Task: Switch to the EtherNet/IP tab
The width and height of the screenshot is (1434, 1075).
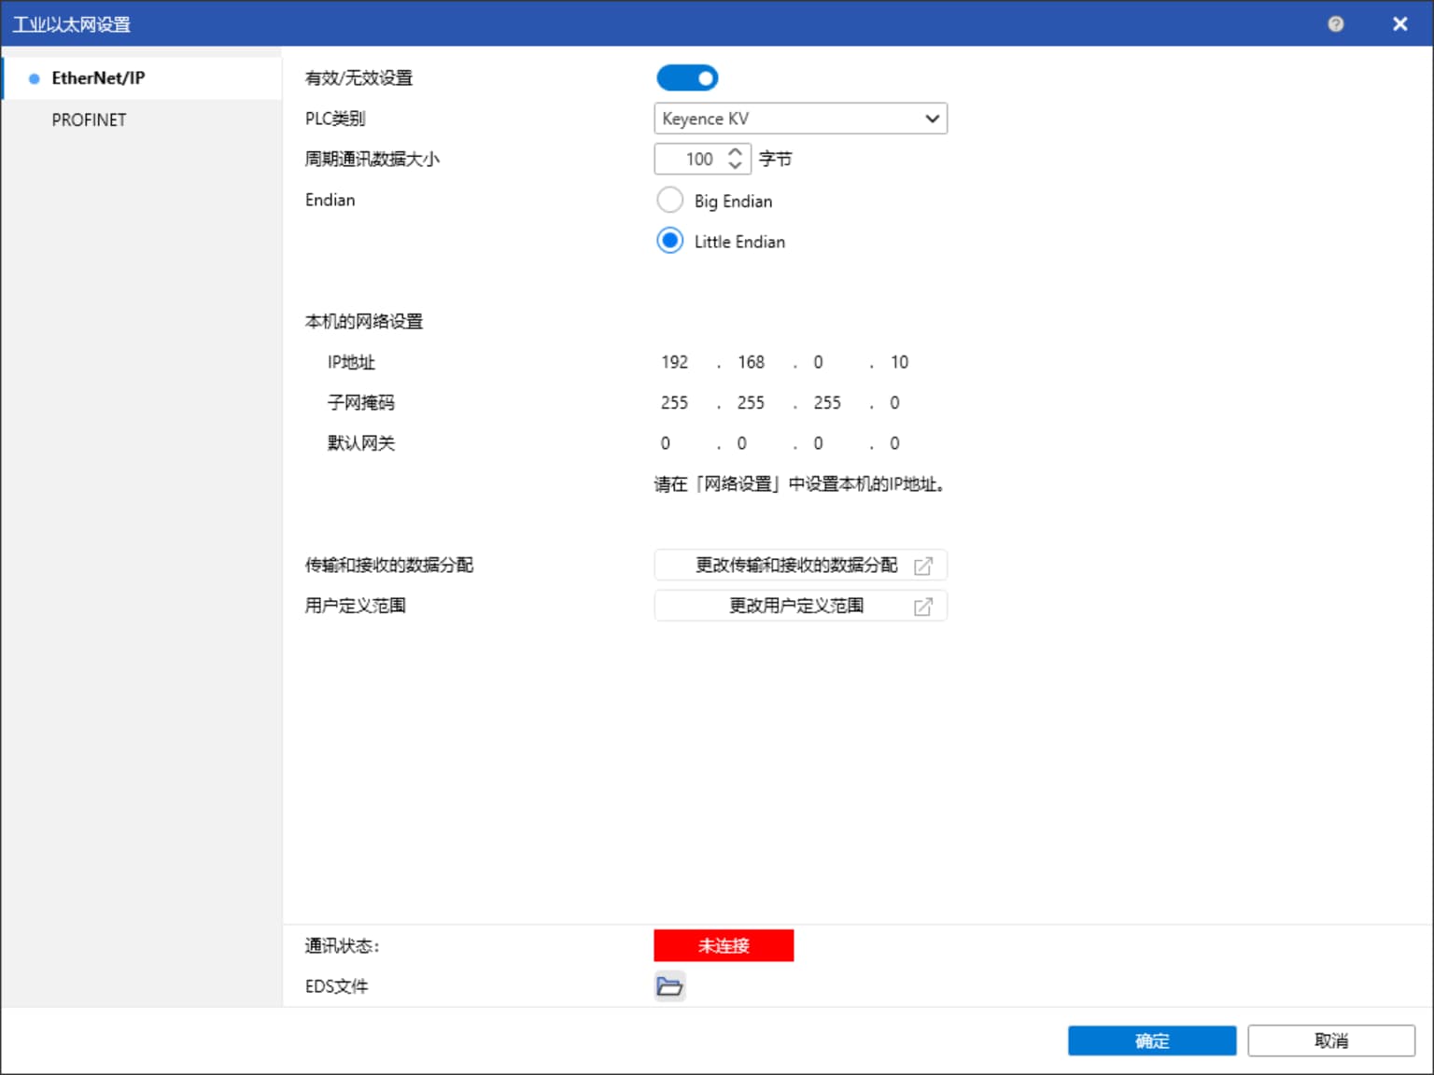Action: pos(98,78)
